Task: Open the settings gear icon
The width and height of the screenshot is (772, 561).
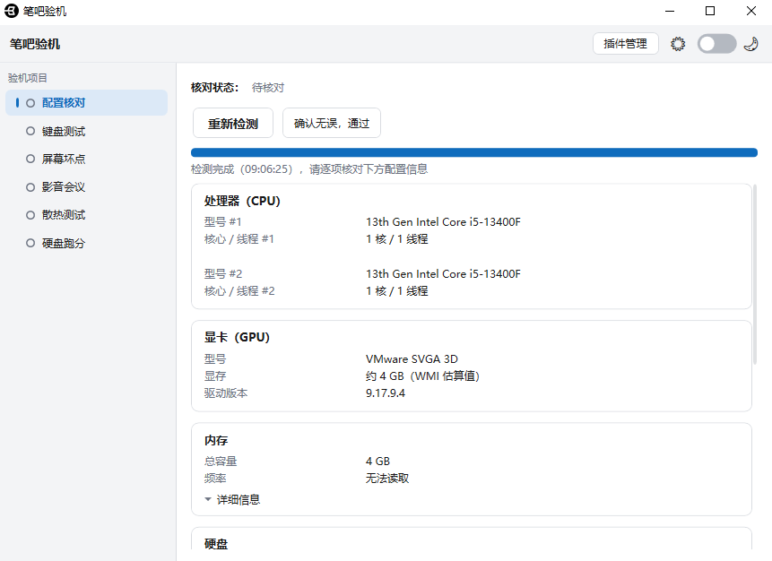Action: (678, 44)
